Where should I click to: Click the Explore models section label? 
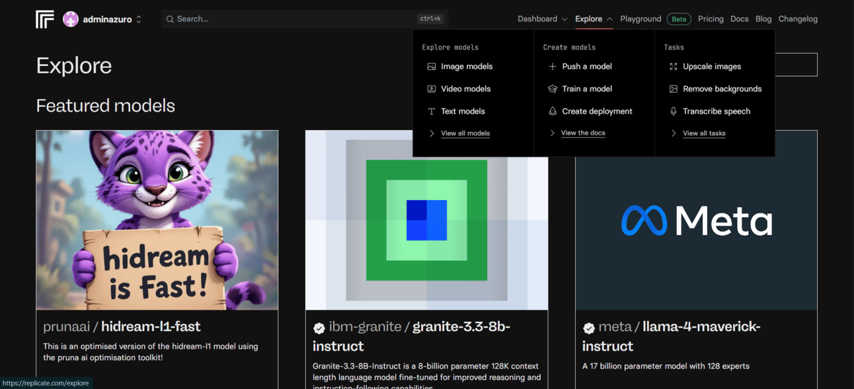[x=450, y=48]
